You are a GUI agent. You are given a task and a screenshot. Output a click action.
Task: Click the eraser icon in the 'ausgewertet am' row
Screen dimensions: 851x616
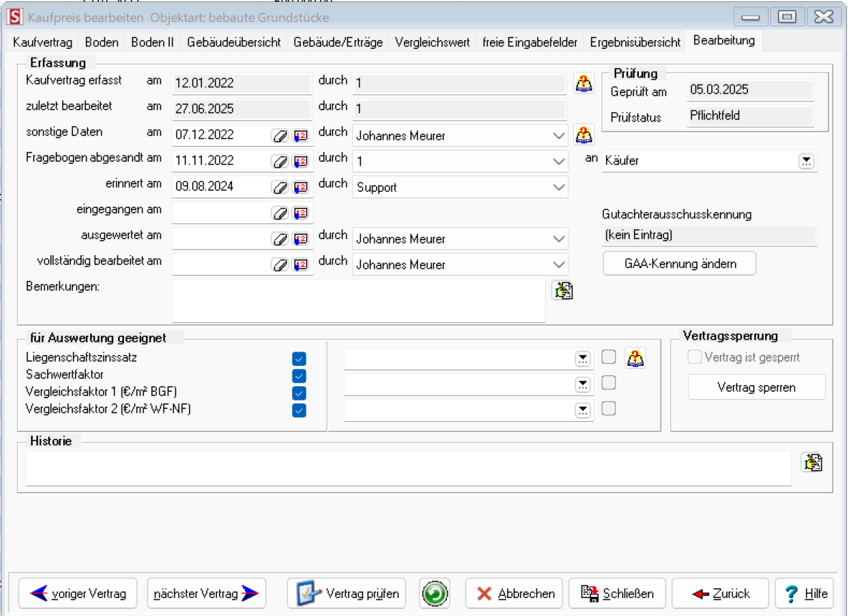pyautogui.click(x=280, y=239)
